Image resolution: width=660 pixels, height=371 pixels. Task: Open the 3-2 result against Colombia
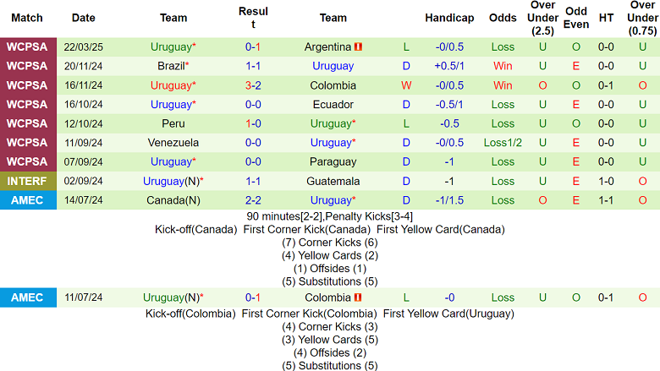coord(253,85)
